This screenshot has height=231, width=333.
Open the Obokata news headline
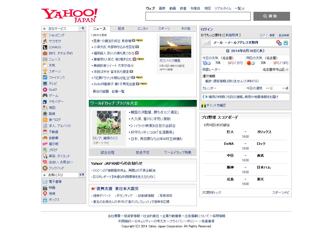[x=114, y=47]
